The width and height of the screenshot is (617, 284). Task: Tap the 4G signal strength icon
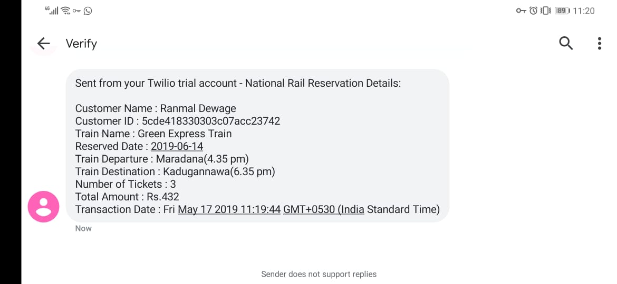tap(52, 11)
